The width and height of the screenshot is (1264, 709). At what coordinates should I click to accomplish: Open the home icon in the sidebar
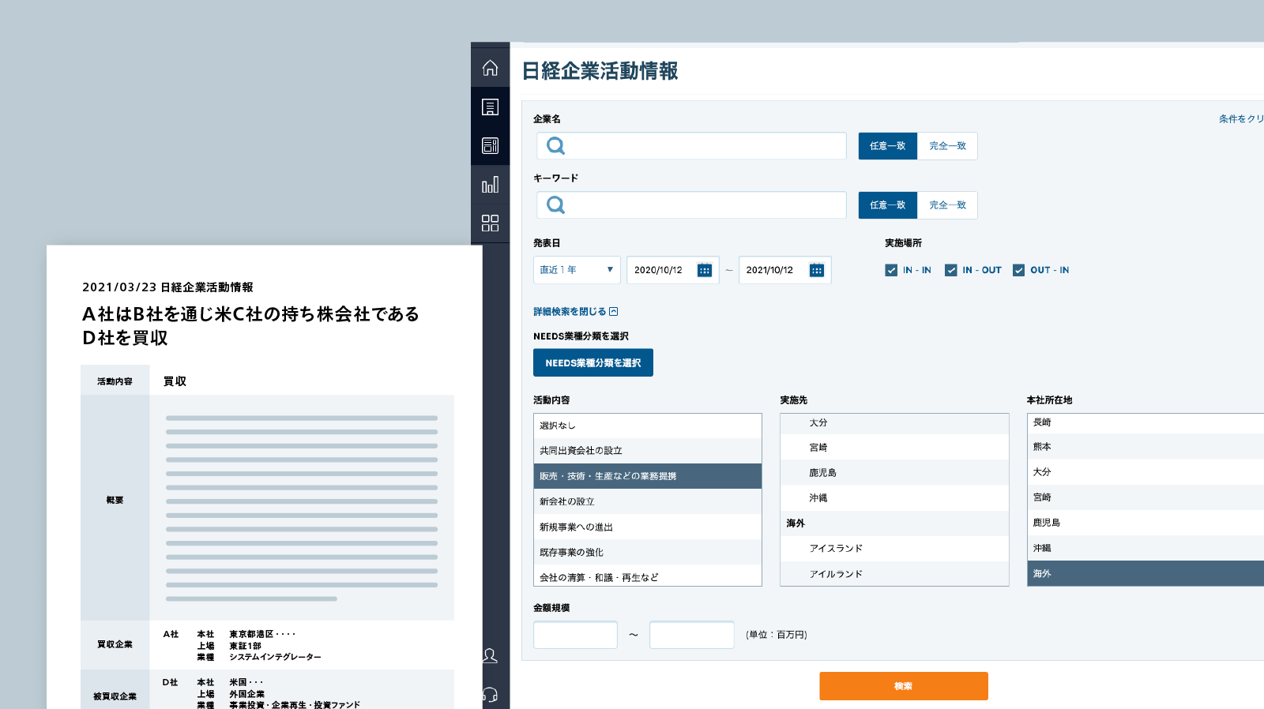490,68
